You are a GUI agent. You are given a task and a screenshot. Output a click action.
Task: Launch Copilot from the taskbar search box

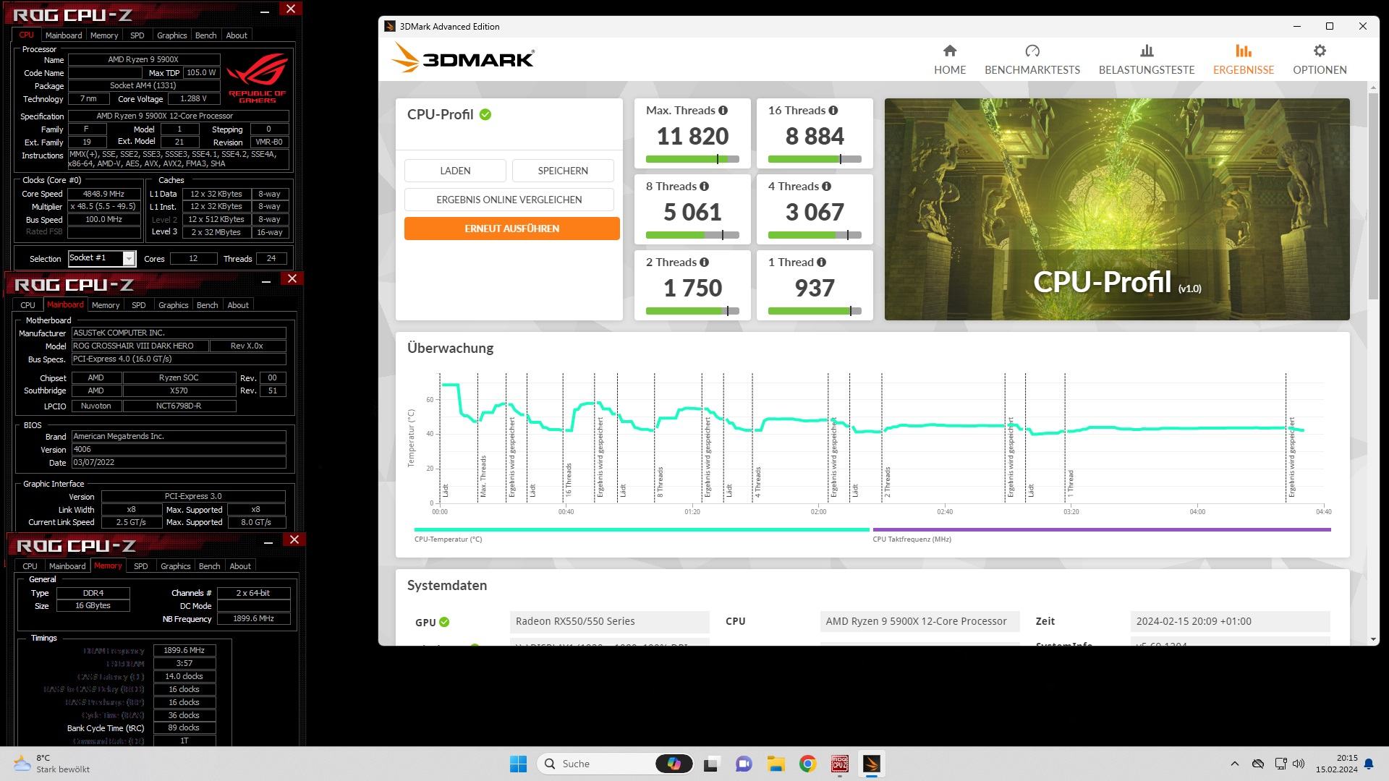pos(674,764)
